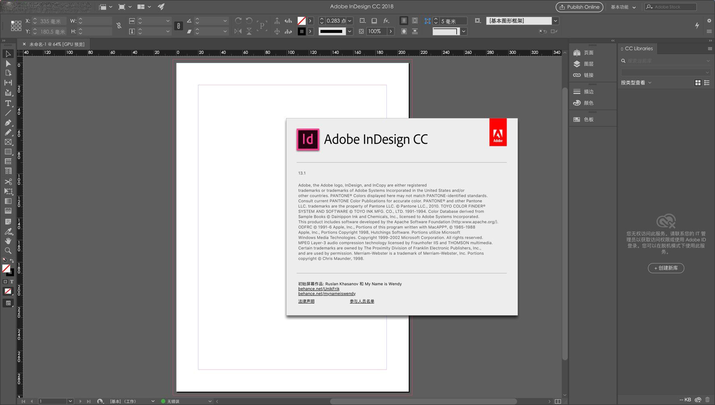The height and width of the screenshot is (405, 715).
Task: Toggle the stroke/fill swap arrow in toolbar
Action: tap(12, 260)
